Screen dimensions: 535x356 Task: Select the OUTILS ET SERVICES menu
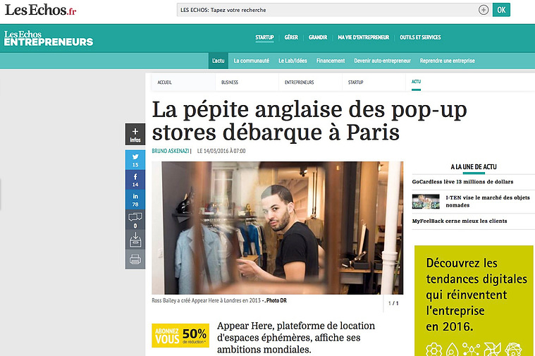(420, 37)
